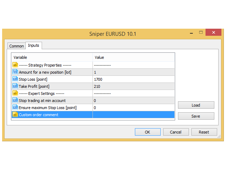Viewport: 226px width, 170px height.
Task: Edit the Custom order comment value field
Action: click(133, 115)
